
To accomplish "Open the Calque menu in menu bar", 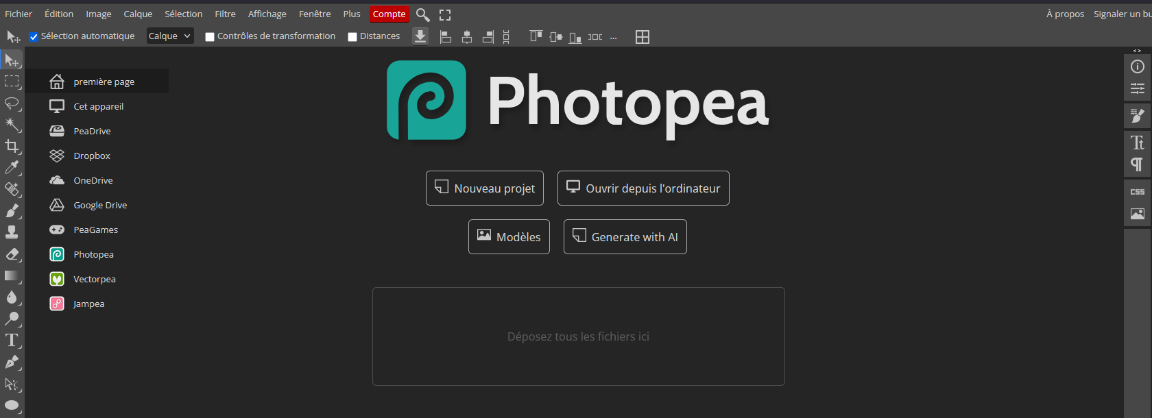I will [138, 14].
